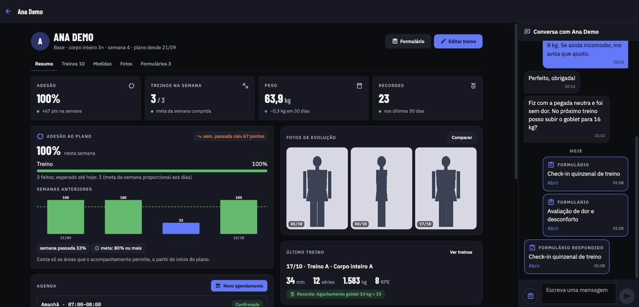Open forms picker icon beside message box
Screen dimensions: 639x307
click(531, 296)
